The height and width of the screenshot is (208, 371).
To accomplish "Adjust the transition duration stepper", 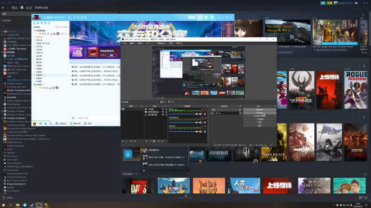I will coord(240,113).
